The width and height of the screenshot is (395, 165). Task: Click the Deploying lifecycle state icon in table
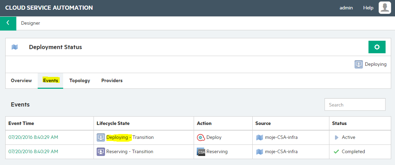pyautogui.click(x=101, y=137)
